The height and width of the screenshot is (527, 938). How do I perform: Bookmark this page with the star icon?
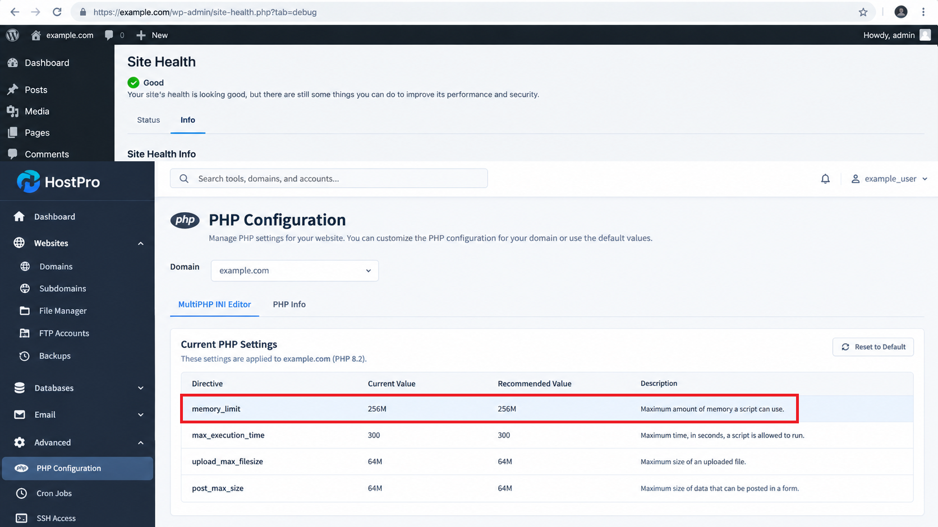(x=863, y=12)
